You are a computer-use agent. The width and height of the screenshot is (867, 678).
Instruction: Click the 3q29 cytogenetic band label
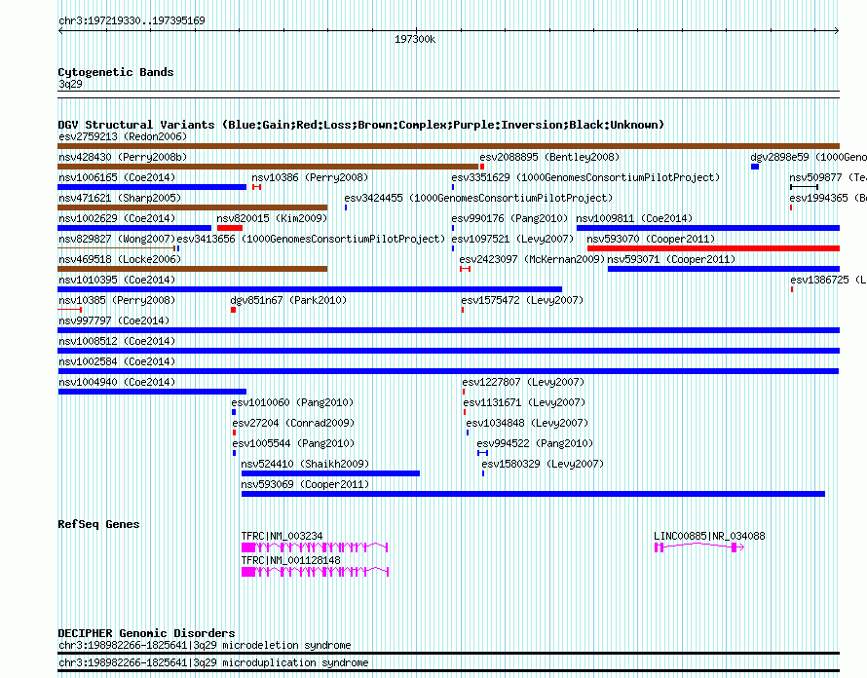coord(70,84)
